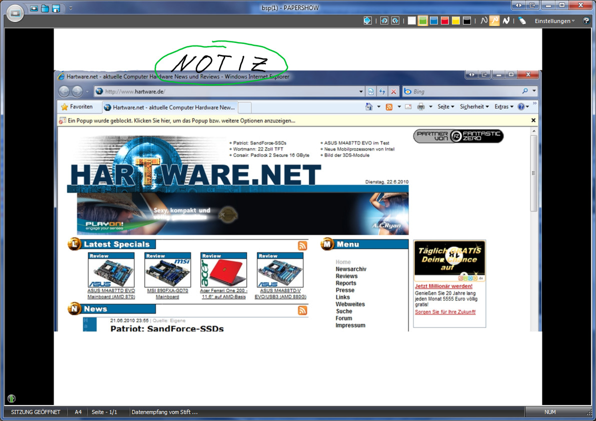
Task: Select the eraser tool
Action: coord(522,20)
